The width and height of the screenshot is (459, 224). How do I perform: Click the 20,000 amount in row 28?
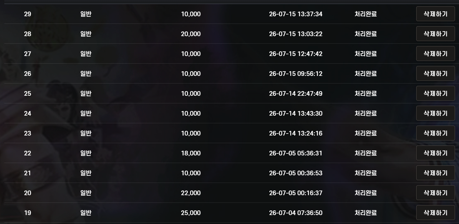coord(191,34)
